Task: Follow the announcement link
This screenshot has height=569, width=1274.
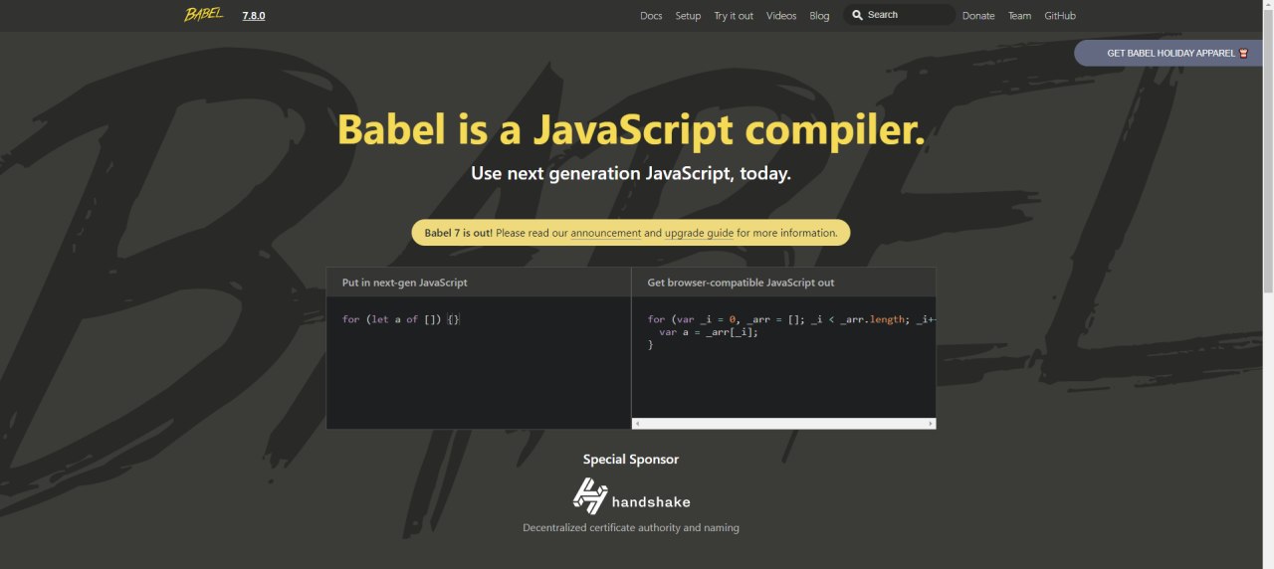Action: click(606, 233)
